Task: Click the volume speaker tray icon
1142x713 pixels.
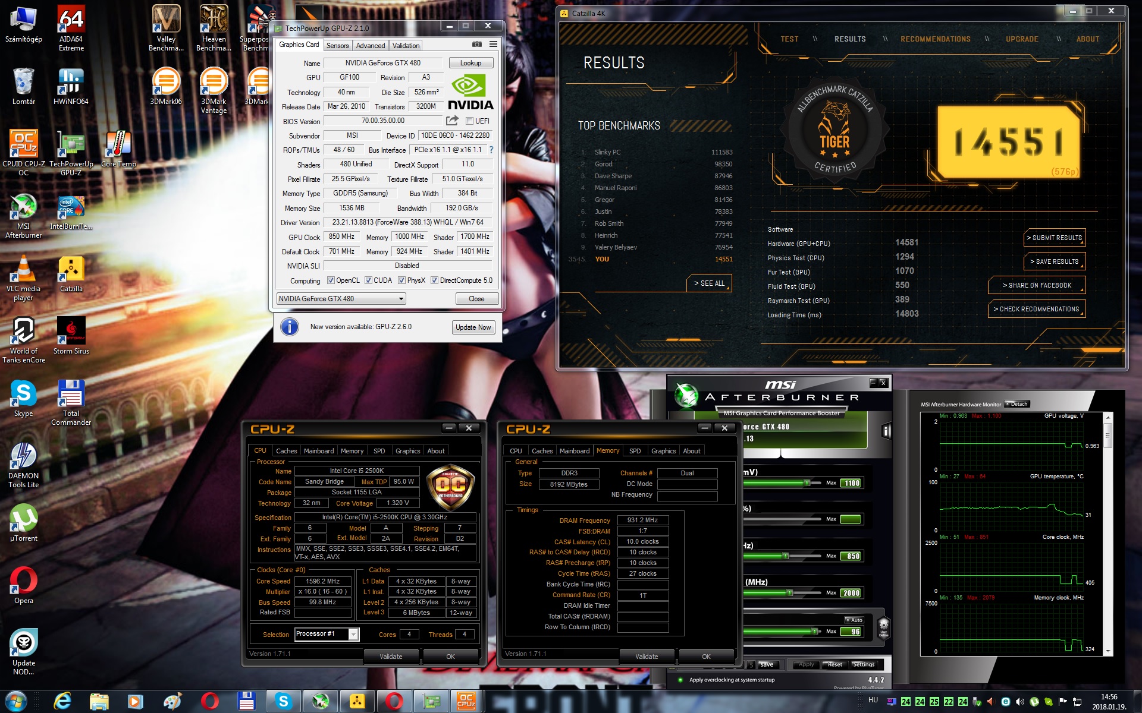Action: click(1019, 702)
